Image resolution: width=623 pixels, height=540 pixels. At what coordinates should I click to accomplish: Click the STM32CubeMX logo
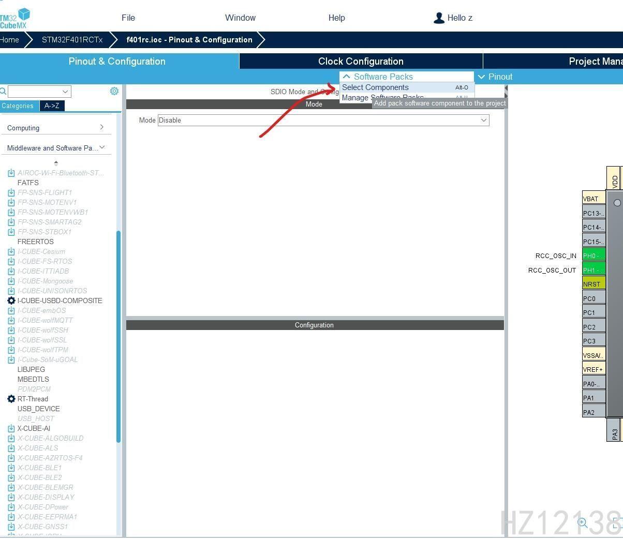pyautogui.click(x=15, y=18)
